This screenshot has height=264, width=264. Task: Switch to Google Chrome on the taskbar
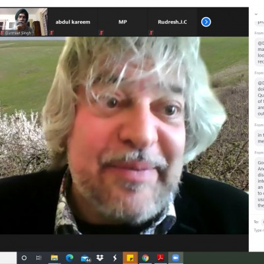click(145, 258)
